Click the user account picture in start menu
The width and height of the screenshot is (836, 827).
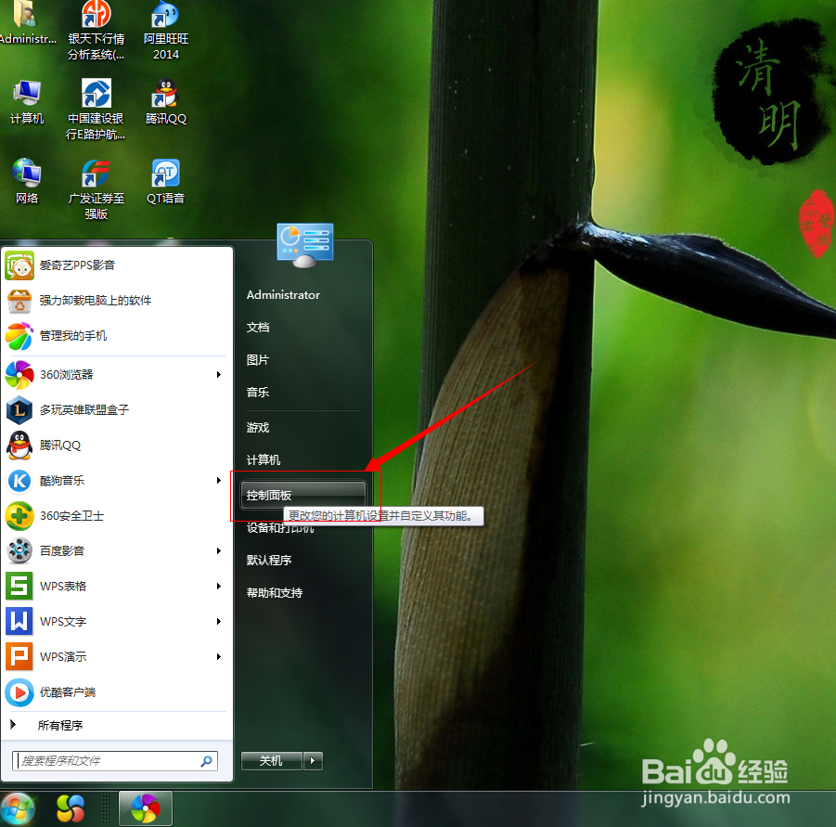point(305,245)
